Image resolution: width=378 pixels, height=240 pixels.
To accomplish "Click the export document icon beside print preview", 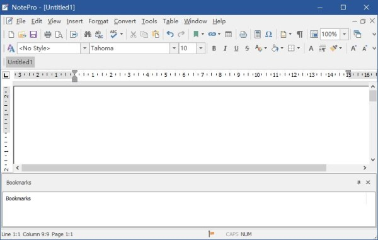I will tap(73, 34).
